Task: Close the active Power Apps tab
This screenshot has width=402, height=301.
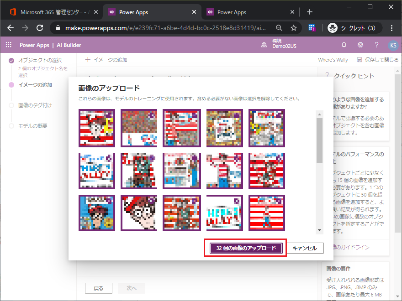Action: pos(194,12)
